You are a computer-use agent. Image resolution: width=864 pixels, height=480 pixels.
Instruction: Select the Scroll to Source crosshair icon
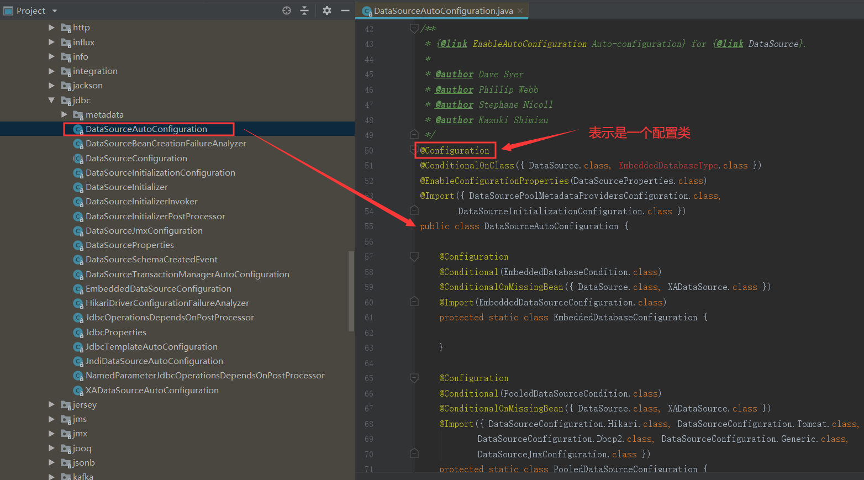click(x=286, y=10)
